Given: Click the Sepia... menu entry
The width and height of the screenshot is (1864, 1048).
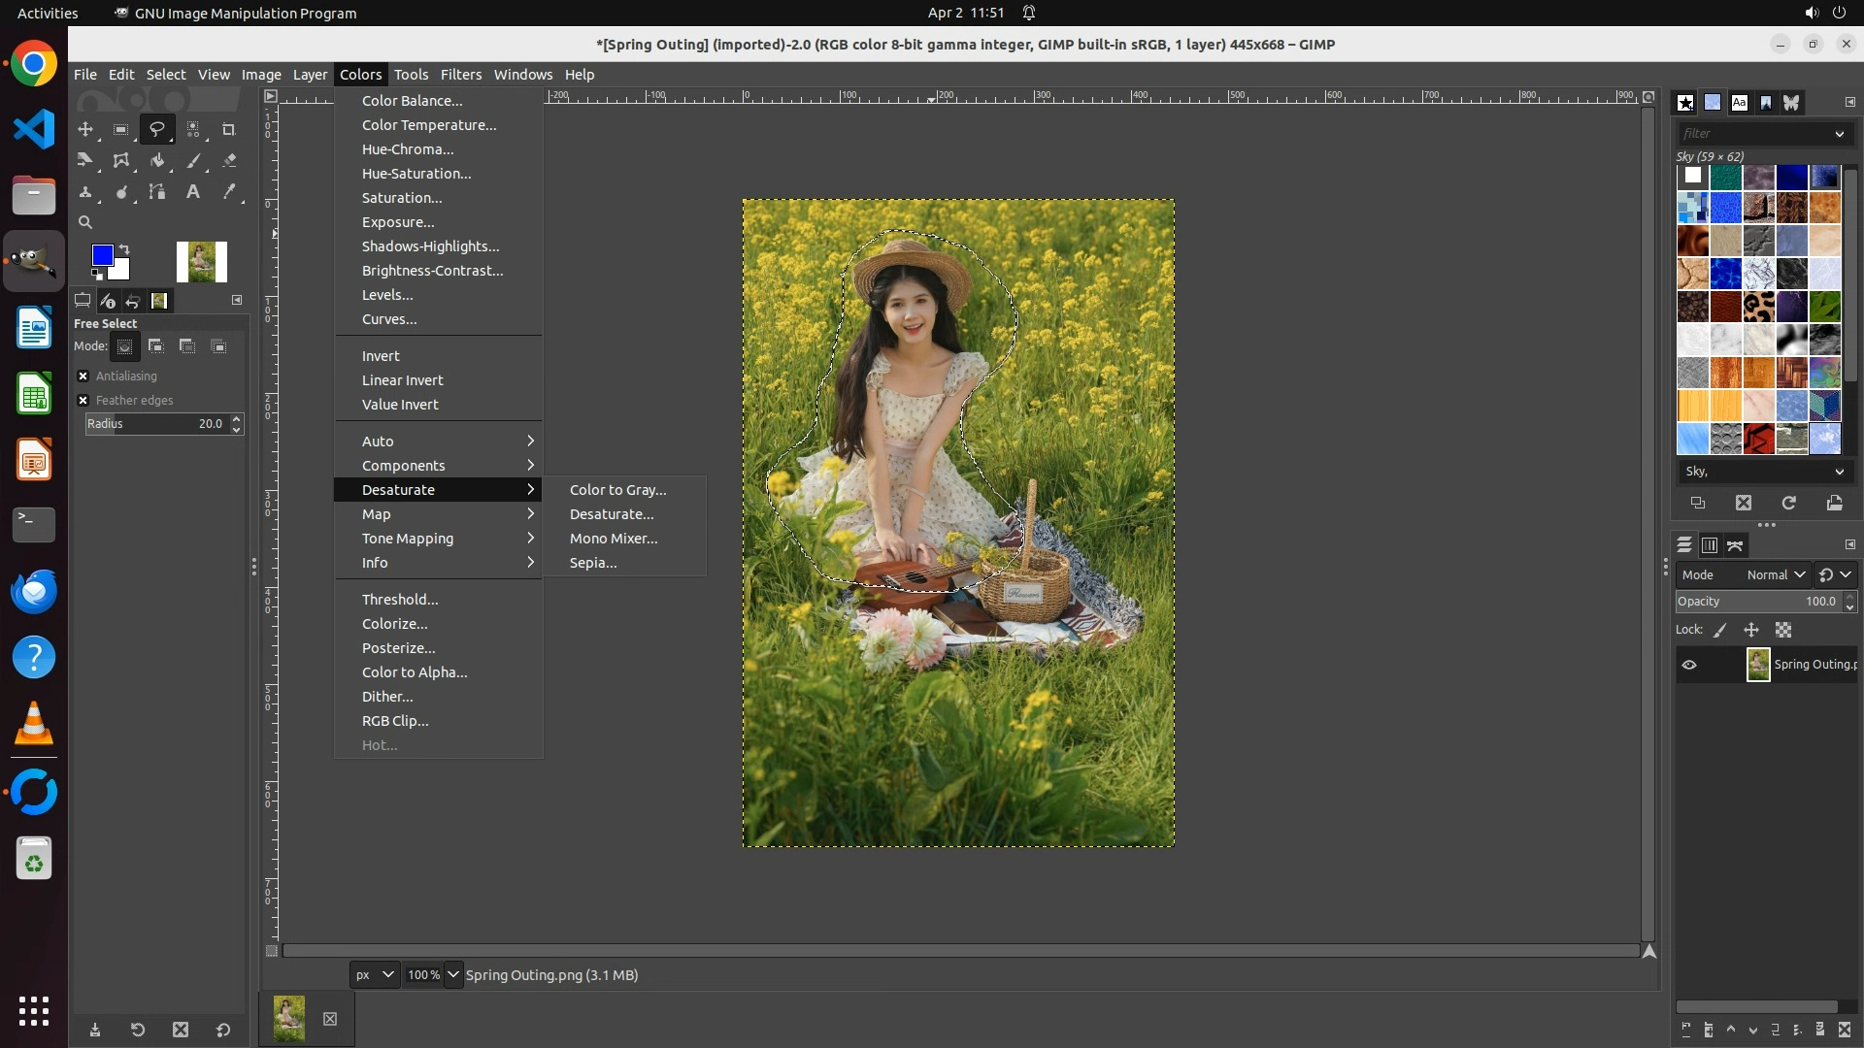Looking at the screenshot, I should click(x=592, y=563).
